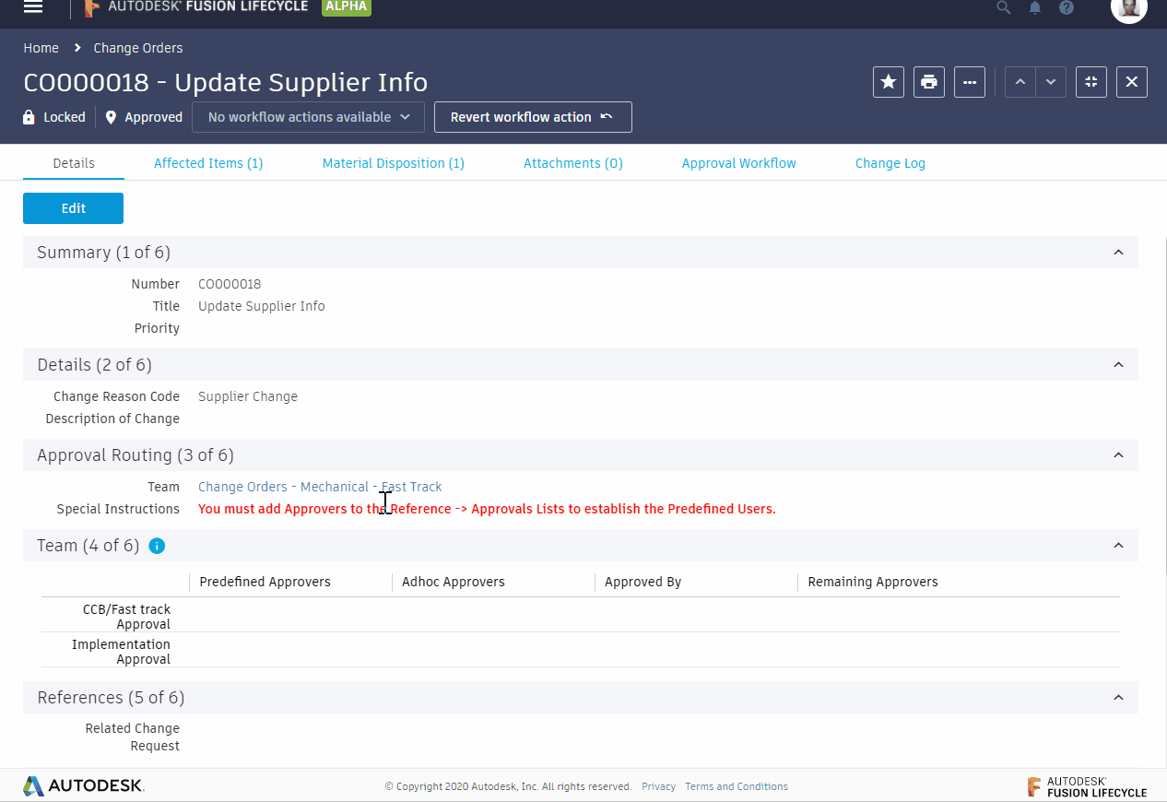Go to Change Orders breadcrumb

138,48
